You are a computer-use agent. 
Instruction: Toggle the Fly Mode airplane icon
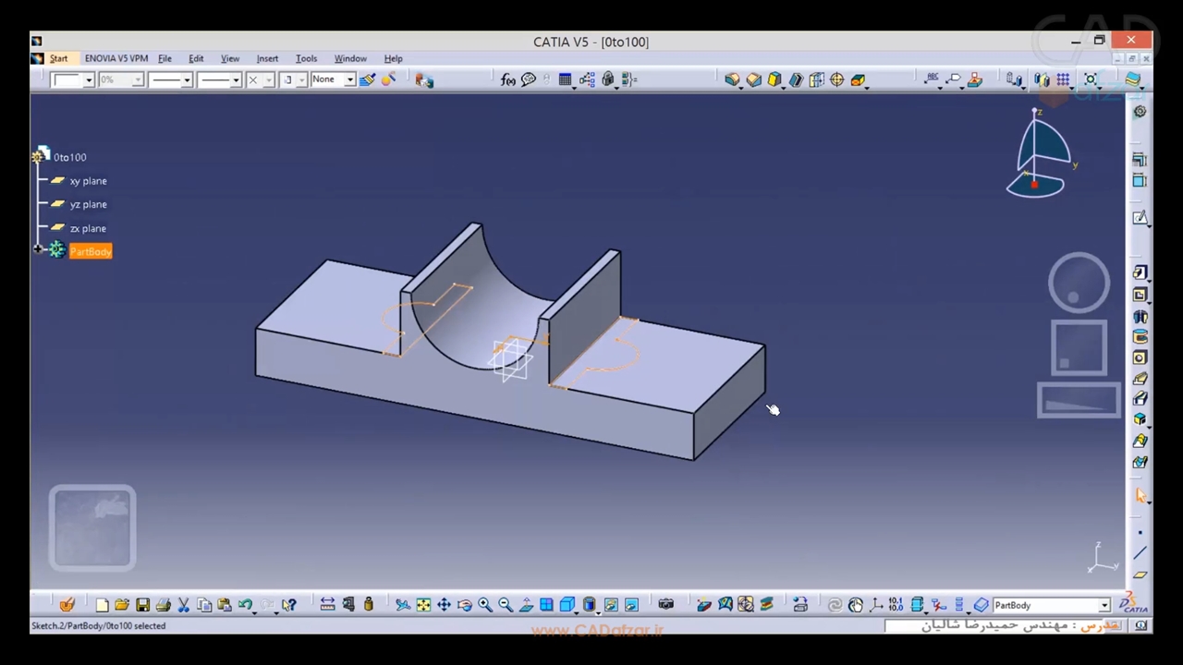pos(403,605)
